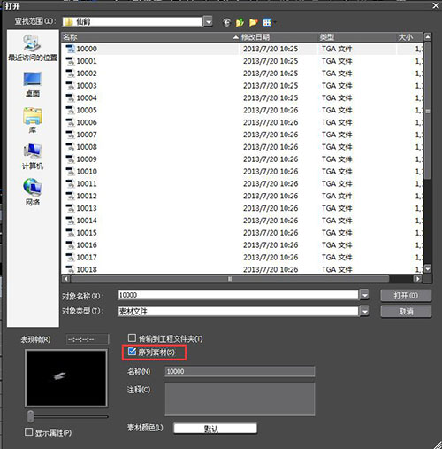Select file 10008 in the list
This screenshot has width=442, height=449.
(x=87, y=147)
